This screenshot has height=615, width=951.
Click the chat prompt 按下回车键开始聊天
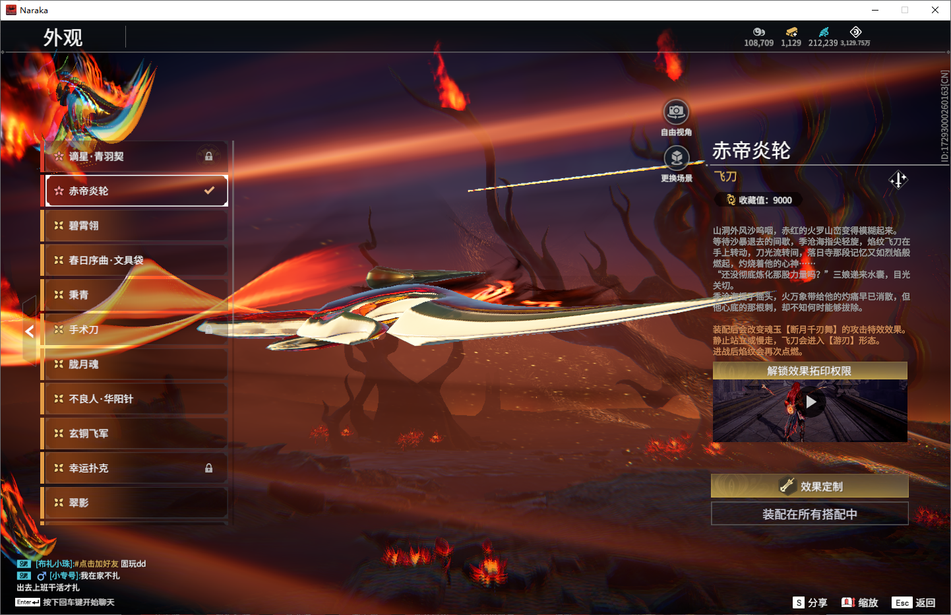pyautogui.click(x=78, y=602)
